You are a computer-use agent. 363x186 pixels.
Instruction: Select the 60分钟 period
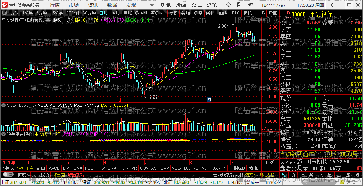click(89, 13)
